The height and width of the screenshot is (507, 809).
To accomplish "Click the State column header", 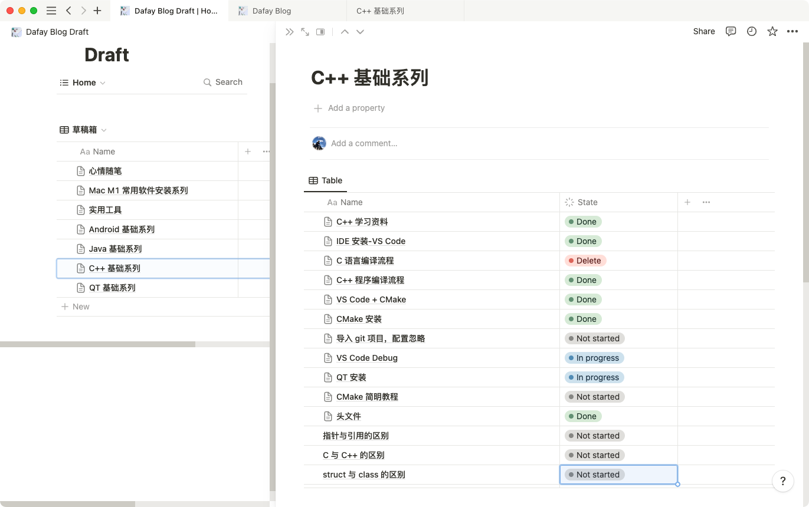I will 618,202.
